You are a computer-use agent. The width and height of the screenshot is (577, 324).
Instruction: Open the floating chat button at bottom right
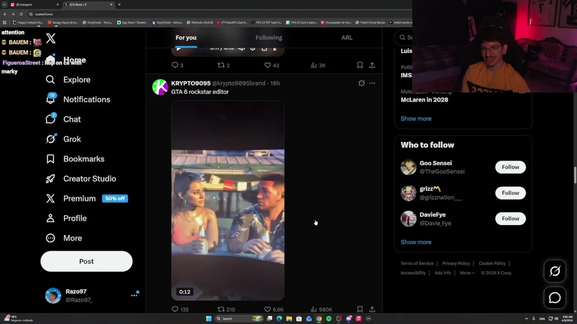[555, 298]
